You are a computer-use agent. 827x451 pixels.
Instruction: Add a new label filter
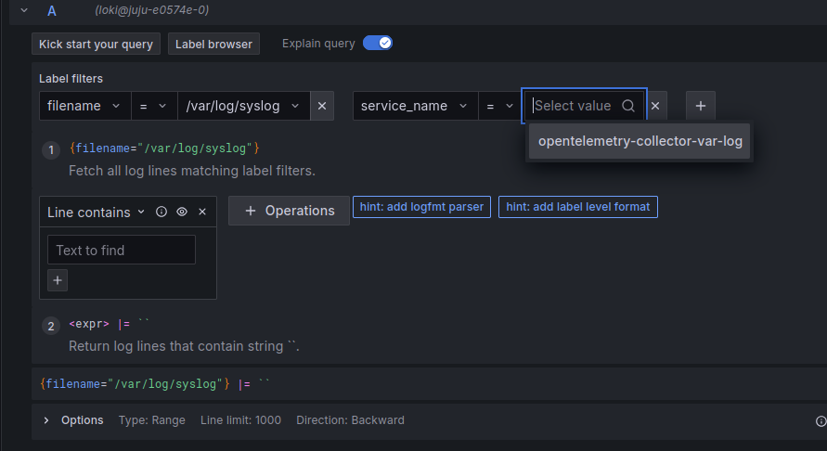(x=700, y=106)
